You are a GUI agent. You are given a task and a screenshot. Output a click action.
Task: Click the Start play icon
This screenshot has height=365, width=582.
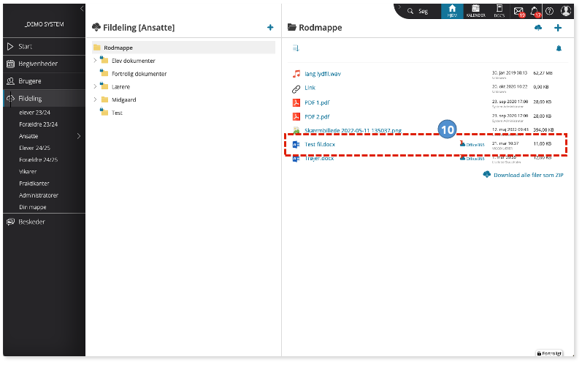(x=10, y=47)
